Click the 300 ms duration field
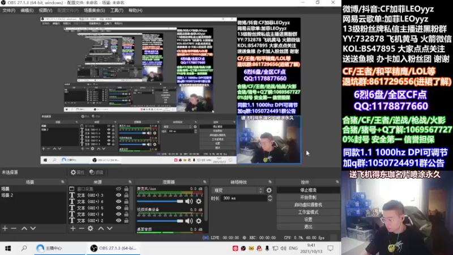 [x=245, y=198]
